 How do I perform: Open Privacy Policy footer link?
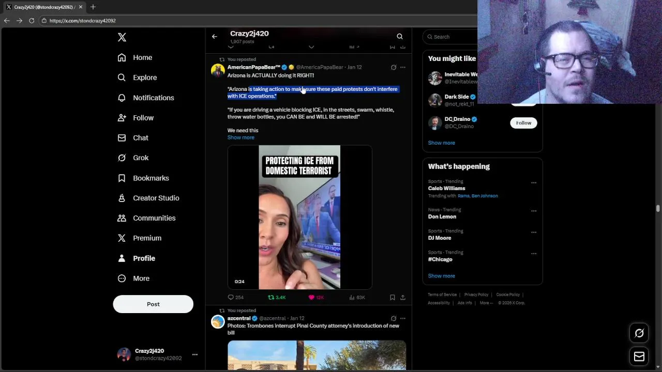[476, 295]
